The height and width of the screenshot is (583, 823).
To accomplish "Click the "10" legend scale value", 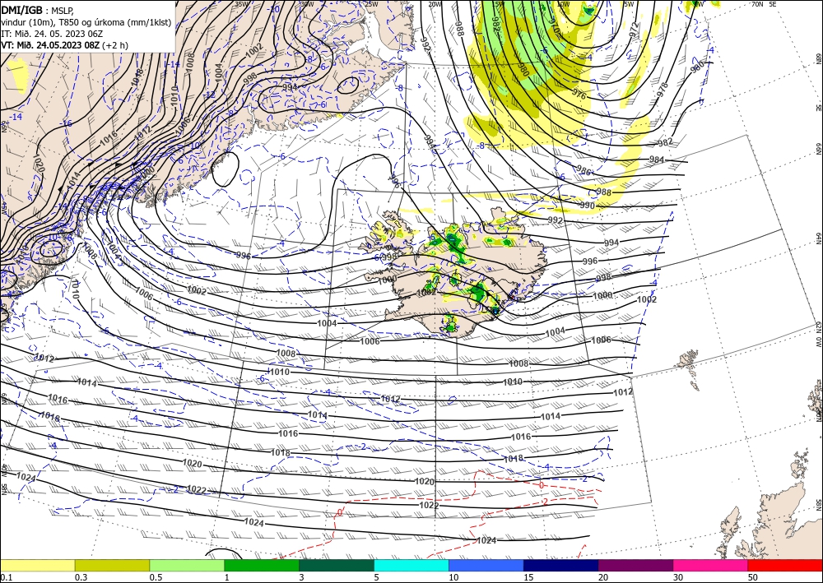I will pos(453,577).
